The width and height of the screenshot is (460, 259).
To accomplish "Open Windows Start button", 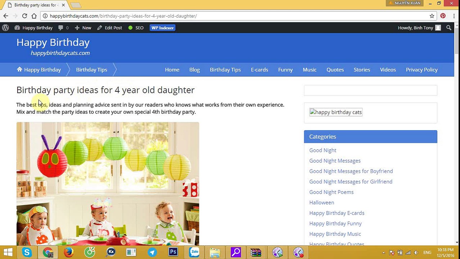I will pyautogui.click(x=8, y=252).
